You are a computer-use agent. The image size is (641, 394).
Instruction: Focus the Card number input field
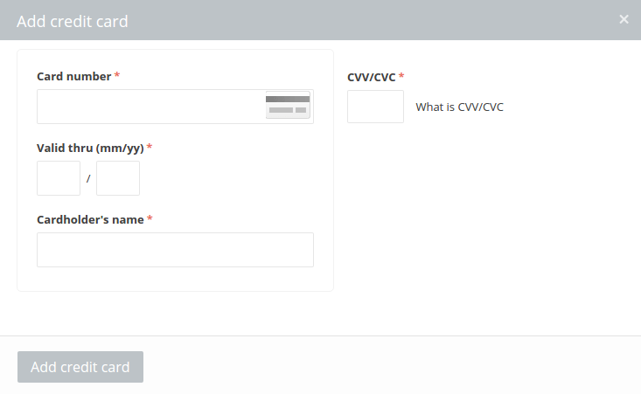point(175,107)
